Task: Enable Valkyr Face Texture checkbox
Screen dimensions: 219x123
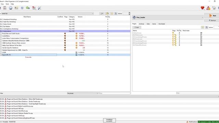Action: coord(1,45)
